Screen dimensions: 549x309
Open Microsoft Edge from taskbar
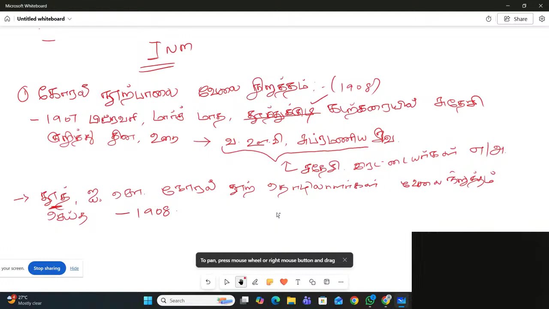(x=275, y=301)
